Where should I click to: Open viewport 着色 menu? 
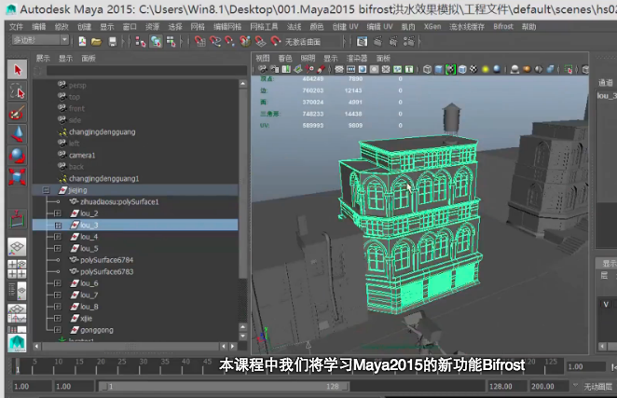pos(285,59)
